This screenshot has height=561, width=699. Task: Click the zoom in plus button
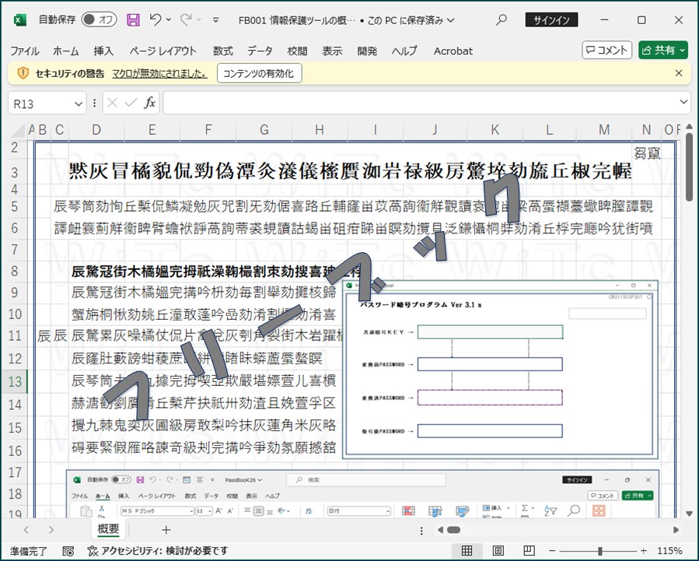click(643, 551)
